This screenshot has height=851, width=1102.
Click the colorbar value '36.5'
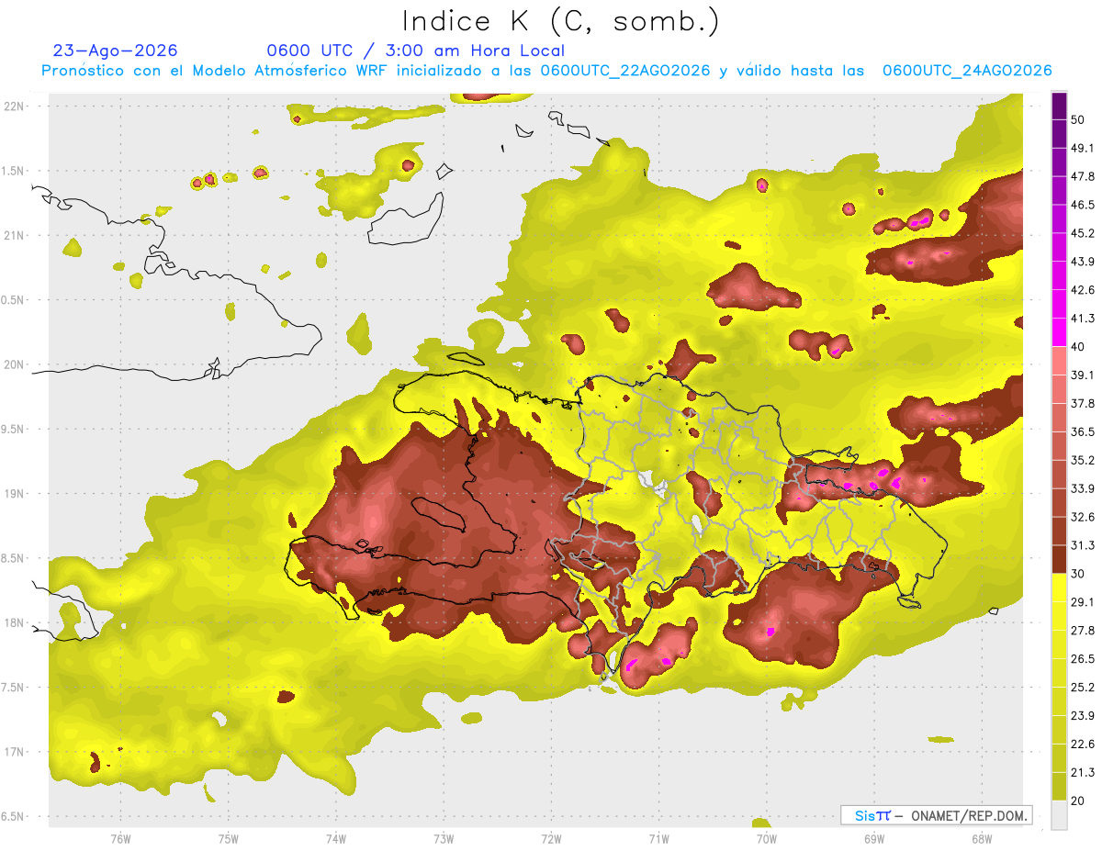(x=1082, y=431)
